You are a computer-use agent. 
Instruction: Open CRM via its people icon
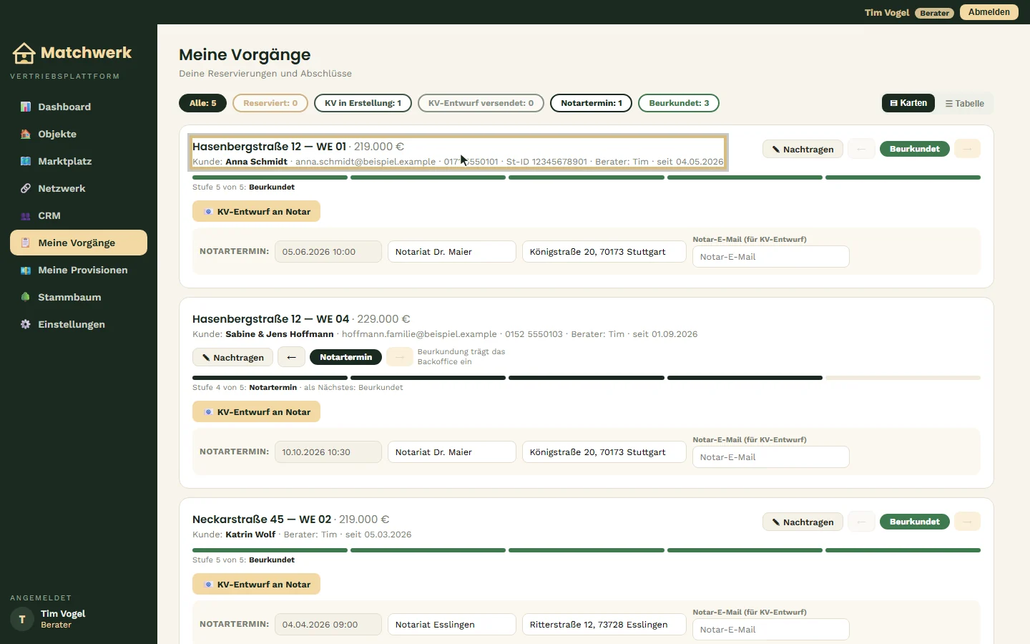coord(26,215)
